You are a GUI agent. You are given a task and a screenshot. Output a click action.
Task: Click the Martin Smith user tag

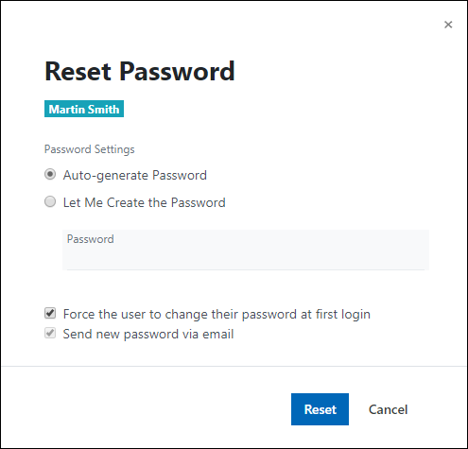[x=84, y=109]
